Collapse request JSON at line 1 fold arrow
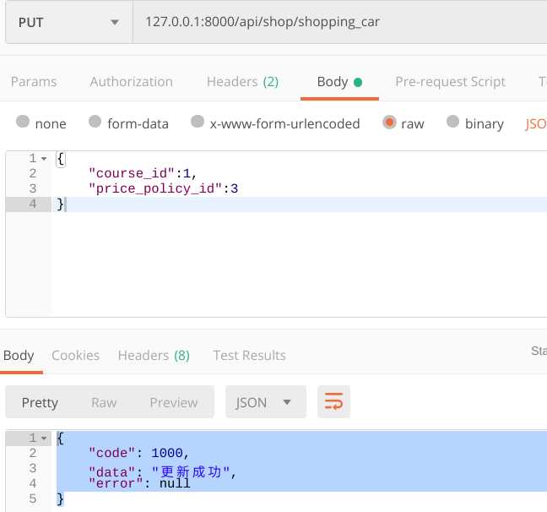The height and width of the screenshot is (512, 547). click(44, 159)
